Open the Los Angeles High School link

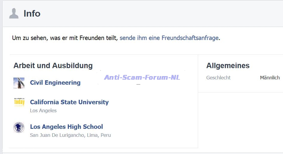tap(66, 127)
